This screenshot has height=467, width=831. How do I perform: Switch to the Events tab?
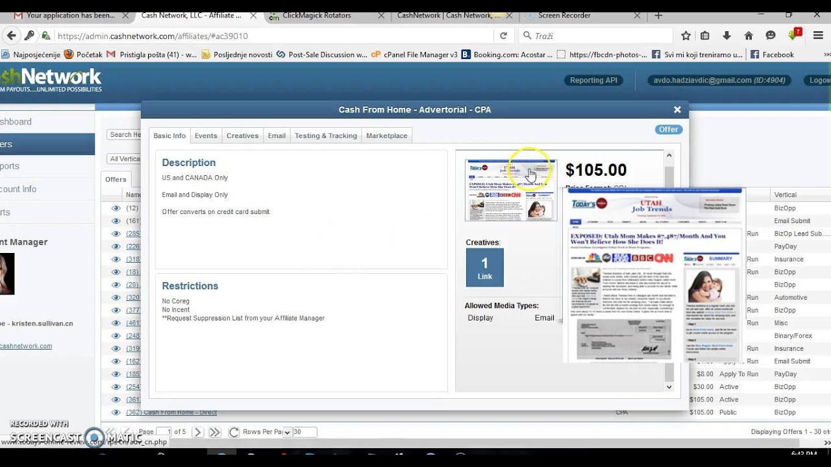click(206, 136)
